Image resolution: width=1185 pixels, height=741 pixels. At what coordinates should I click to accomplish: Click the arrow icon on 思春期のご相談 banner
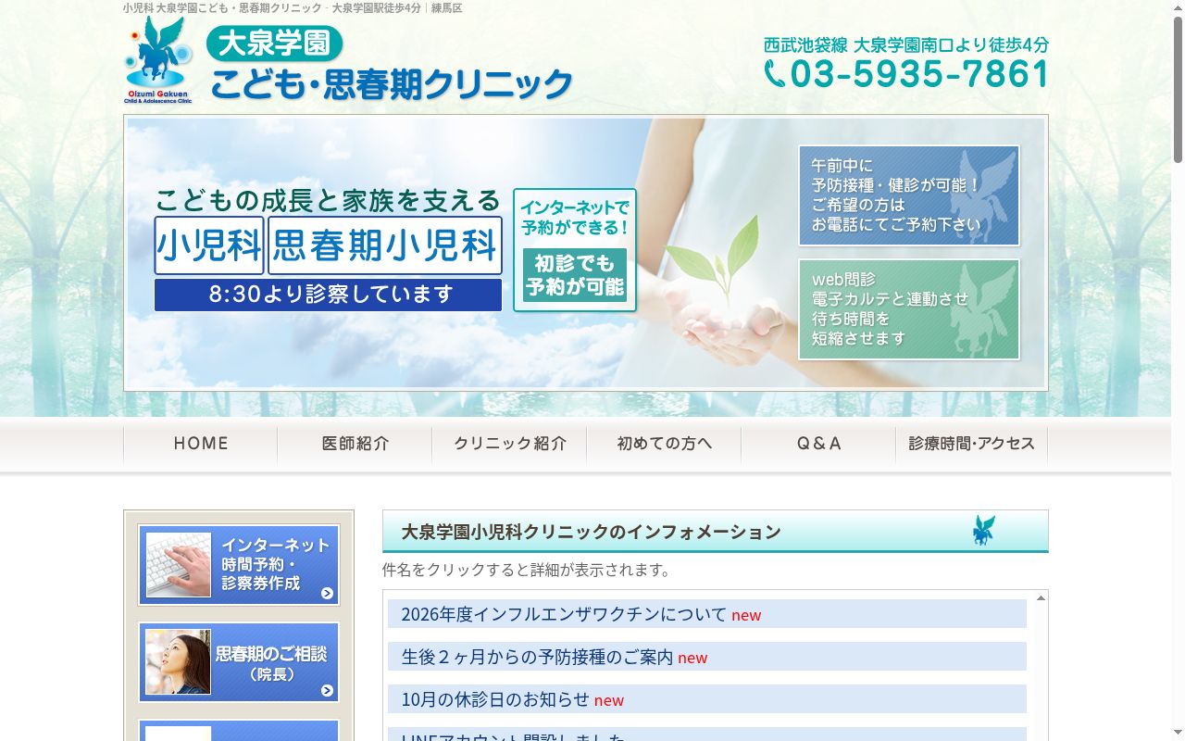coord(327,690)
